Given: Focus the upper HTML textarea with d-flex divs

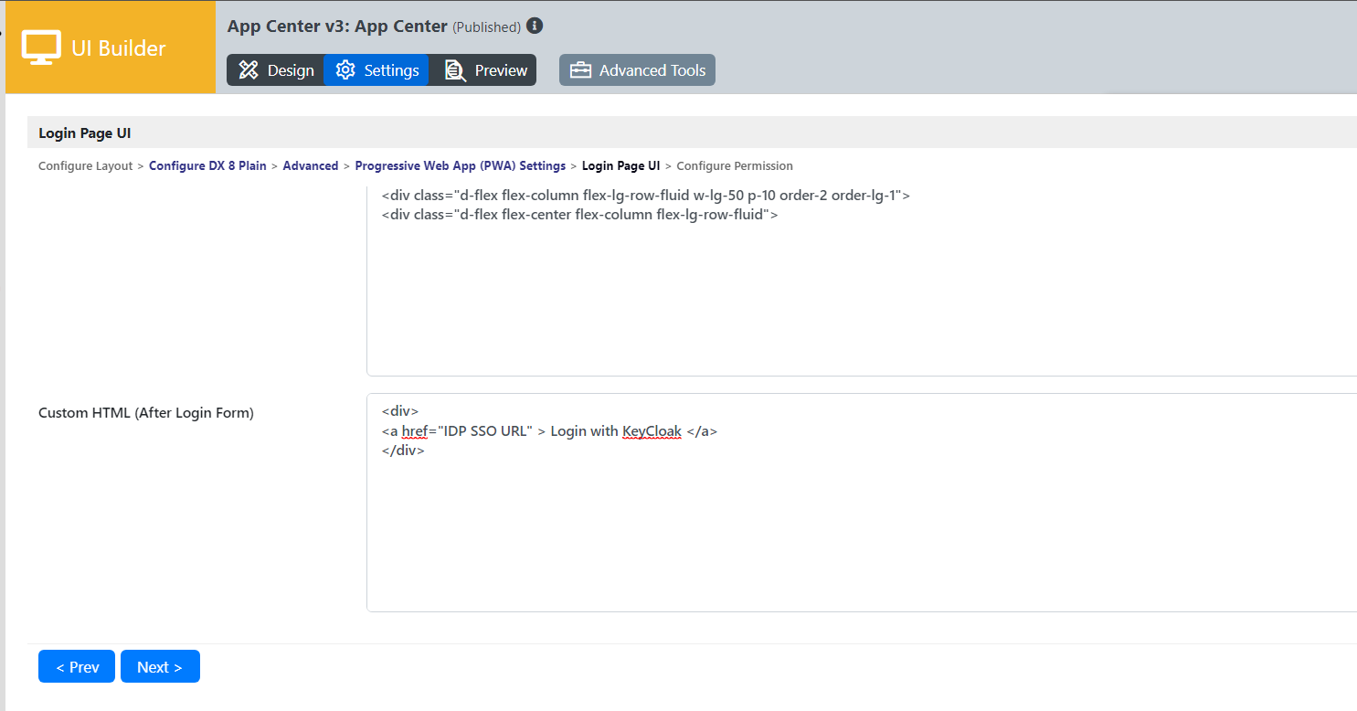Looking at the screenshot, I should pyautogui.click(x=859, y=292).
